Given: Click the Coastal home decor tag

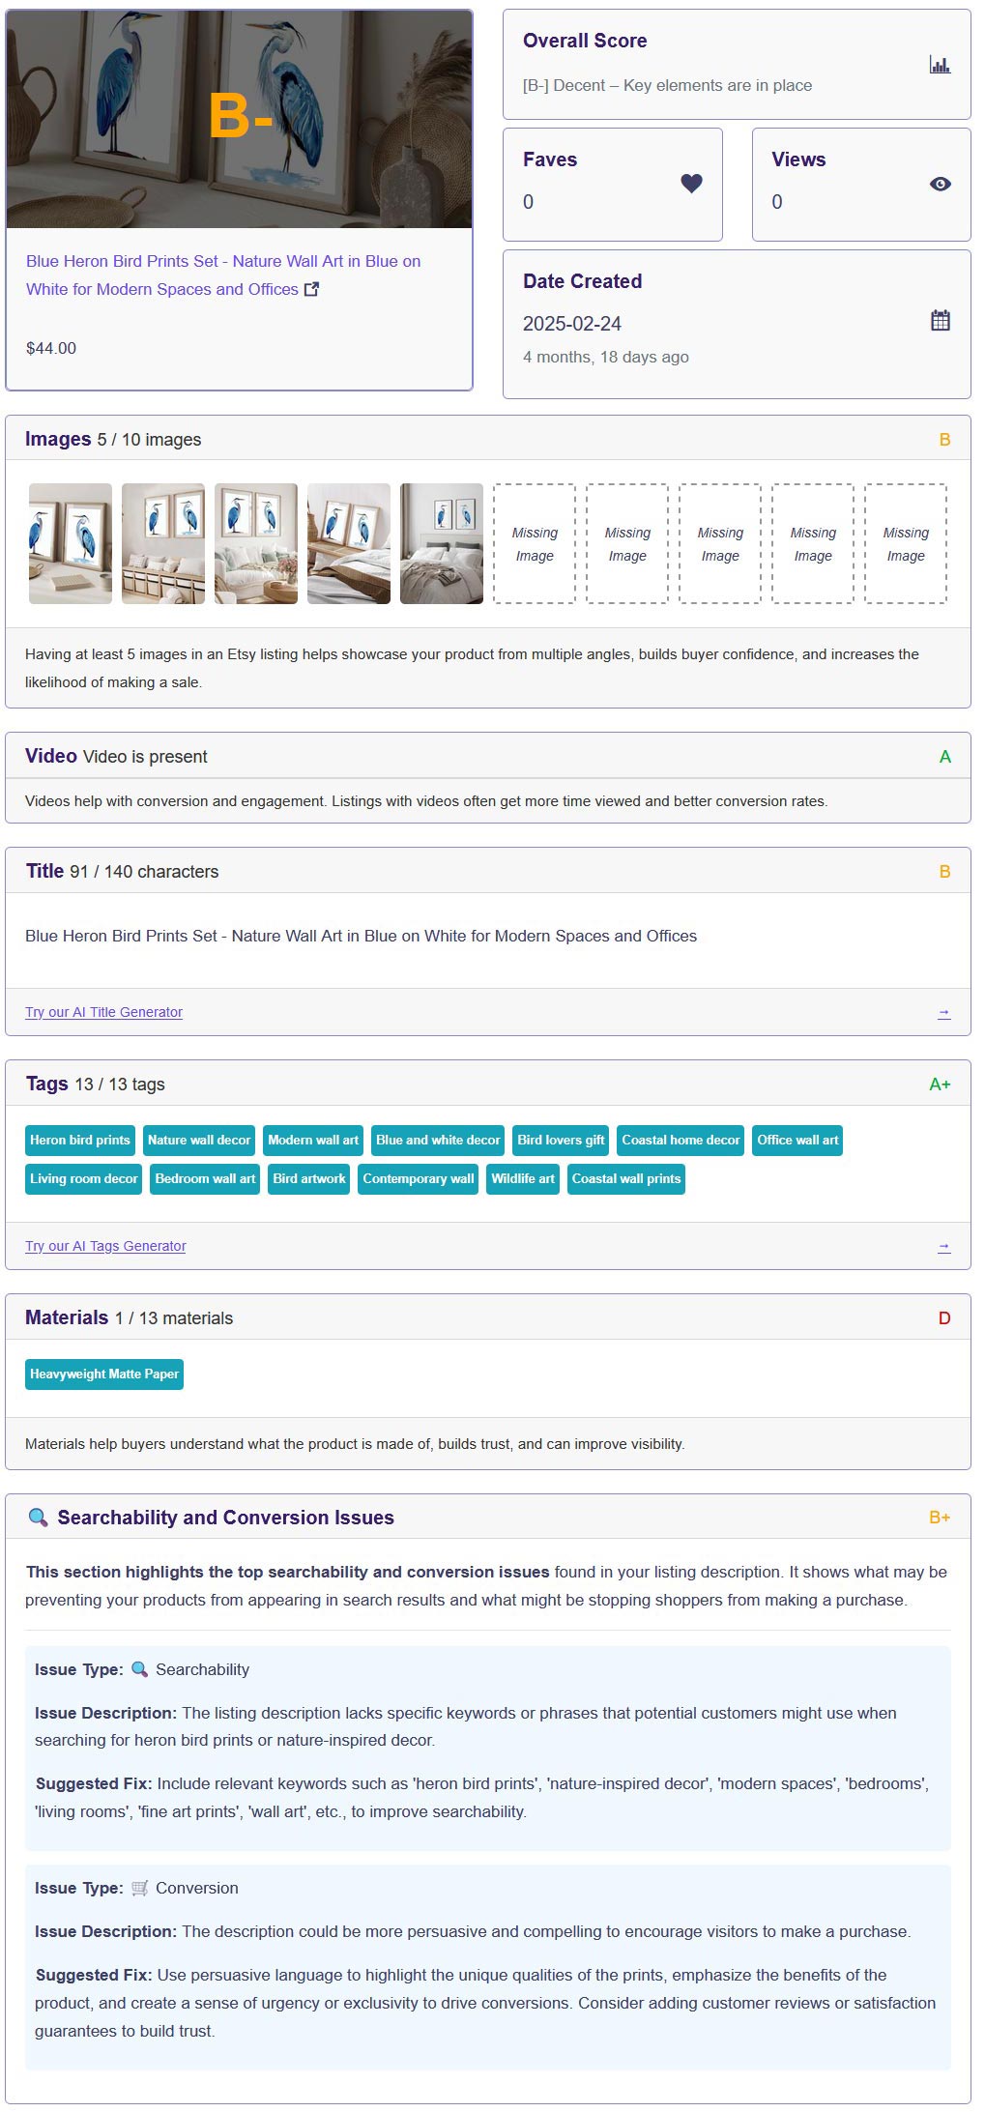Looking at the screenshot, I should click(x=681, y=1140).
